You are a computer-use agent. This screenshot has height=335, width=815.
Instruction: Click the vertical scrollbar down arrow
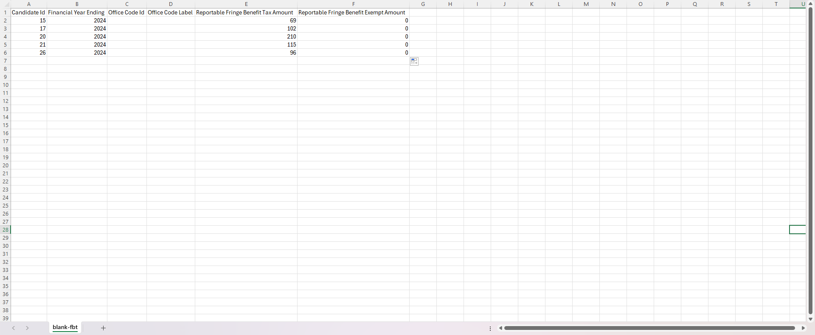[810, 319]
